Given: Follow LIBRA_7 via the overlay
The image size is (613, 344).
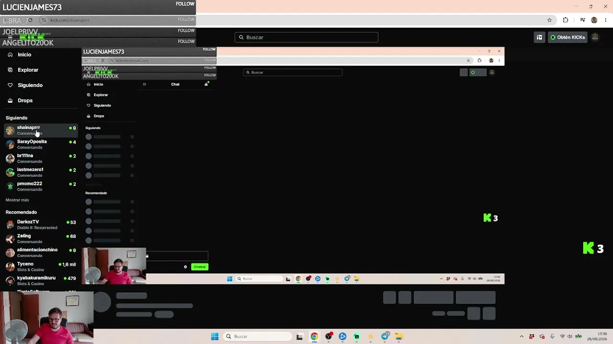Looking at the screenshot, I should (x=186, y=20).
